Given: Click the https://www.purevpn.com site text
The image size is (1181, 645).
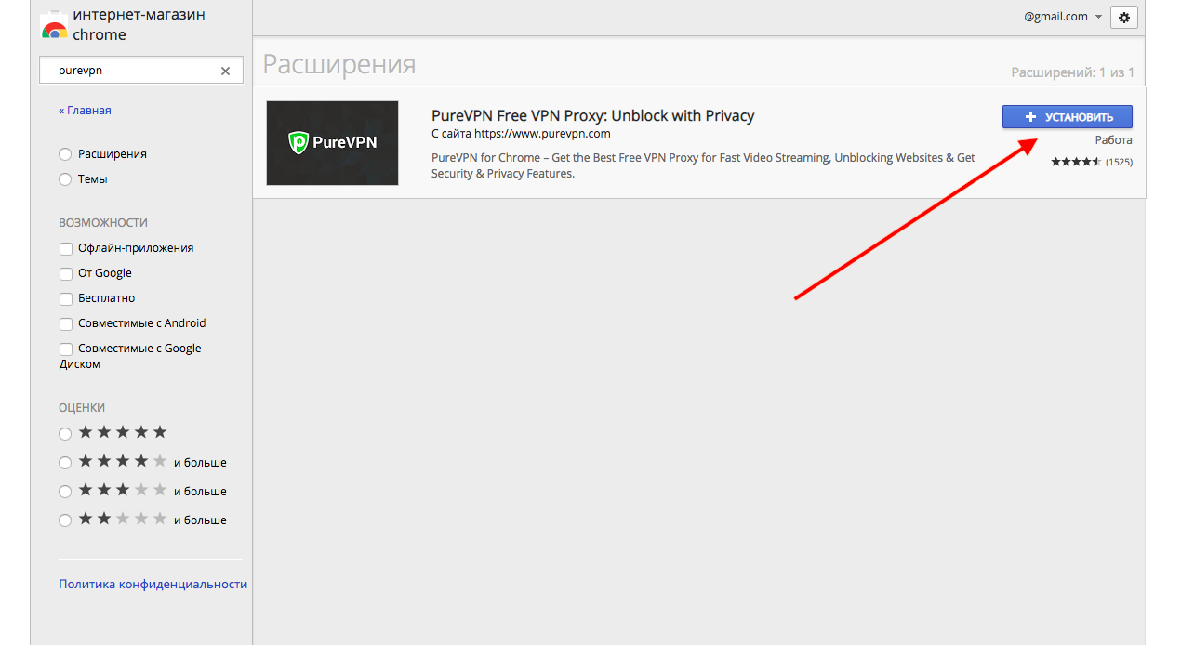Looking at the screenshot, I should [542, 134].
